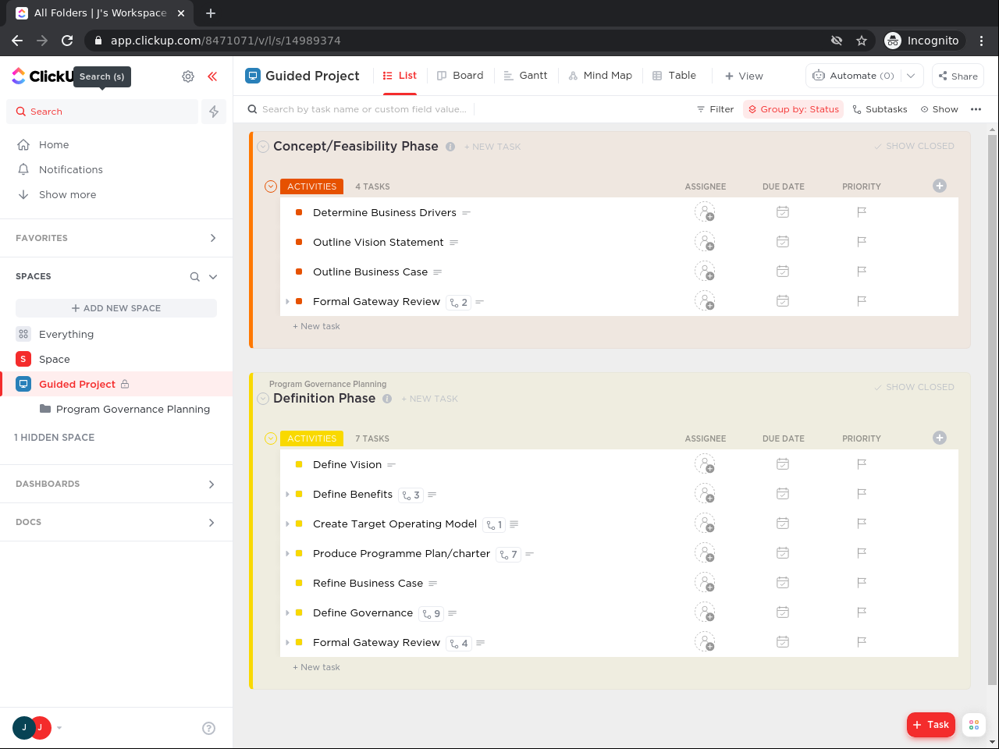Switch to the Board view tab
Screen dimensions: 999x749
(x=460, y=76)
